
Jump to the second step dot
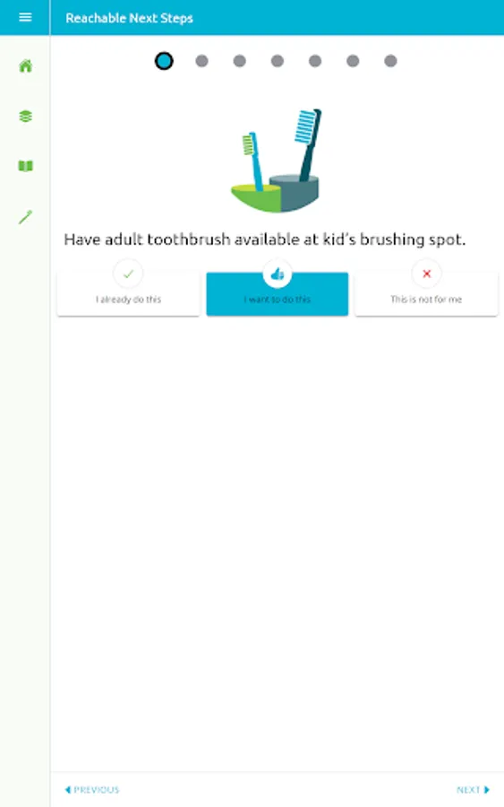click(202, 61)
